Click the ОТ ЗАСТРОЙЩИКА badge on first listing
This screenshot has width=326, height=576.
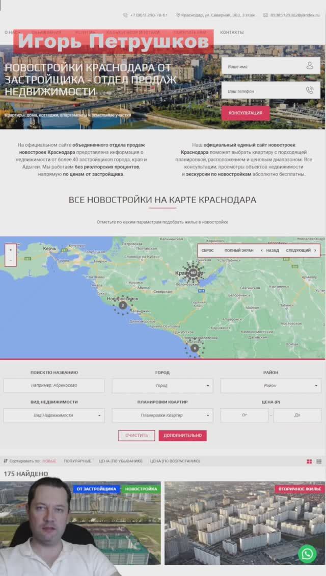pyautogui.click(x=96, y=489)
